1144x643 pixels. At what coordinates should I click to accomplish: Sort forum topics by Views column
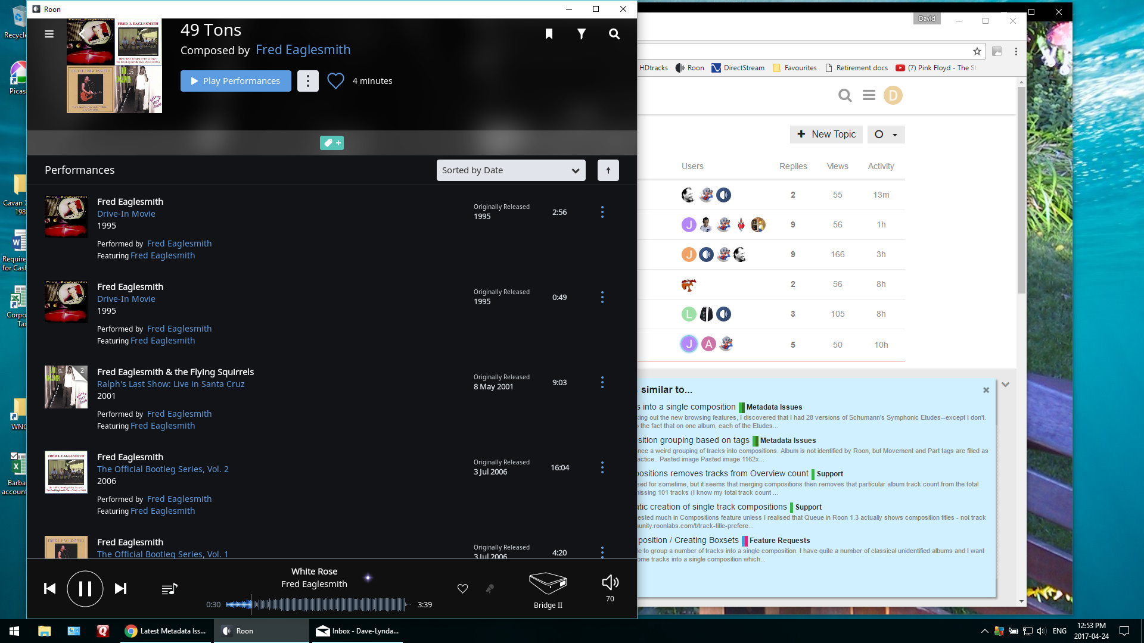click(837, 166)
